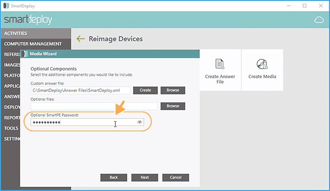Viewport: 330px width, 191px height.
Task: Click the Reimage Devices heading
Action: point(115,39)
